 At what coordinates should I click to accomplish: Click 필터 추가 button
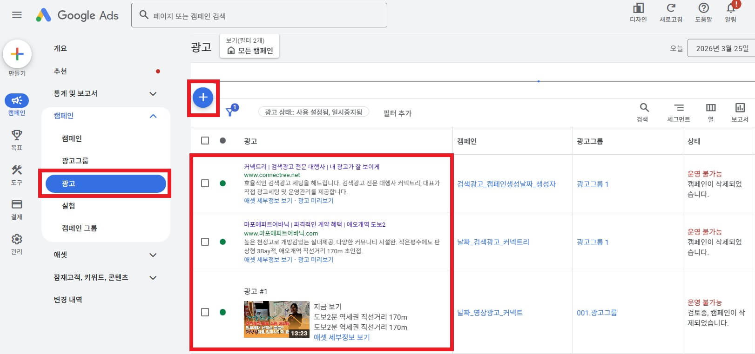(x=398, y=113)
